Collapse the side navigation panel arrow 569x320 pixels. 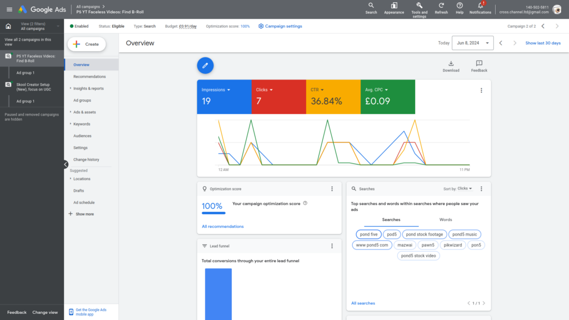[66, 164]
